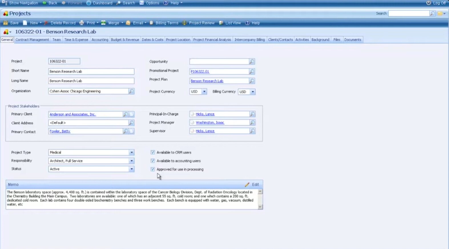This screenshot has height=249, width=449.
Task: Switch to Clients/Contacts tab
Action: pos(280,40)
